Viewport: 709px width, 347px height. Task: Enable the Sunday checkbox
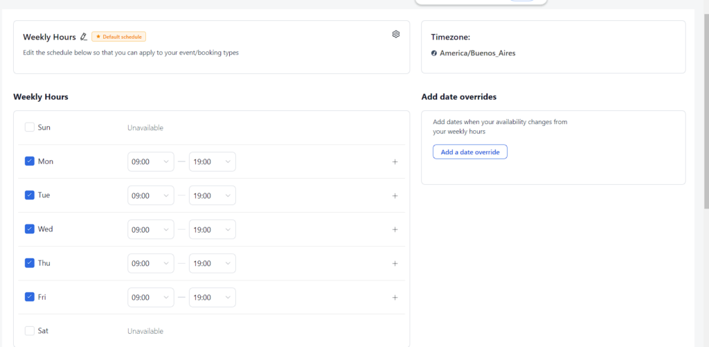click(x=30, y=127)
